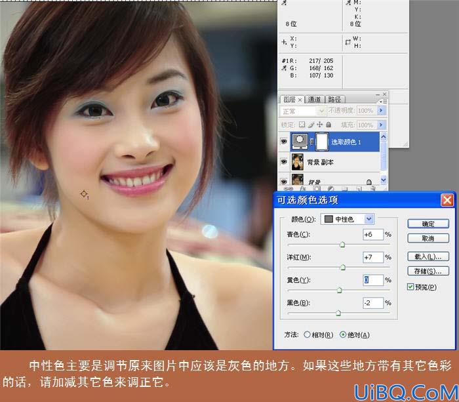Click lock all padlock icon
The width and height of the screenshot is (459, 402).
tap(329, 125)
